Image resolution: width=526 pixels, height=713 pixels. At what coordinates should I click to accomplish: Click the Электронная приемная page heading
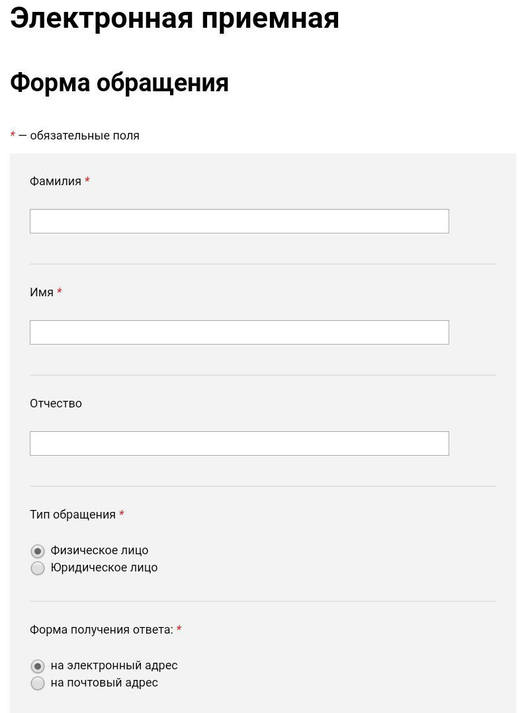(x=175, y=19)
